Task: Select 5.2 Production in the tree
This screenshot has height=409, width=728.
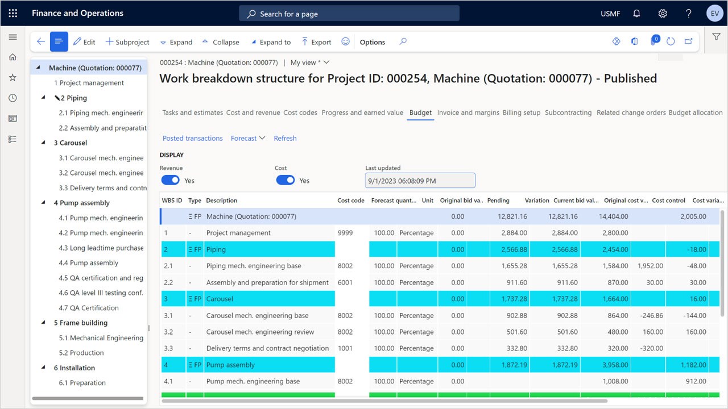Action: coord(81,353)
